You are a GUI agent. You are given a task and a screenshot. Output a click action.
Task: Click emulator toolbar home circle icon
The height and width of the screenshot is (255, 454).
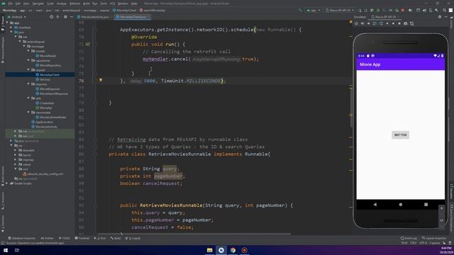(x=393, y=23)
